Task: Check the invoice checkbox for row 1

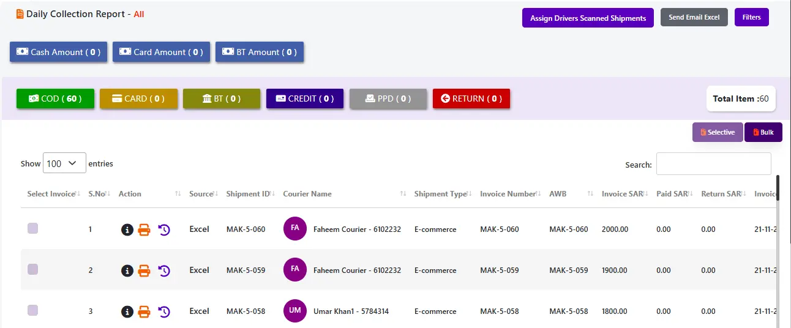Action: [x=33, y=228]
